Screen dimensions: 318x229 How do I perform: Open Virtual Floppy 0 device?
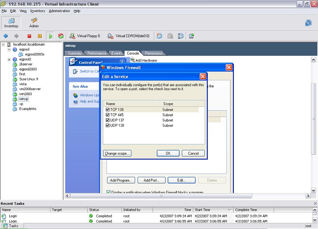pyautogui.click(x=85, y=36)
